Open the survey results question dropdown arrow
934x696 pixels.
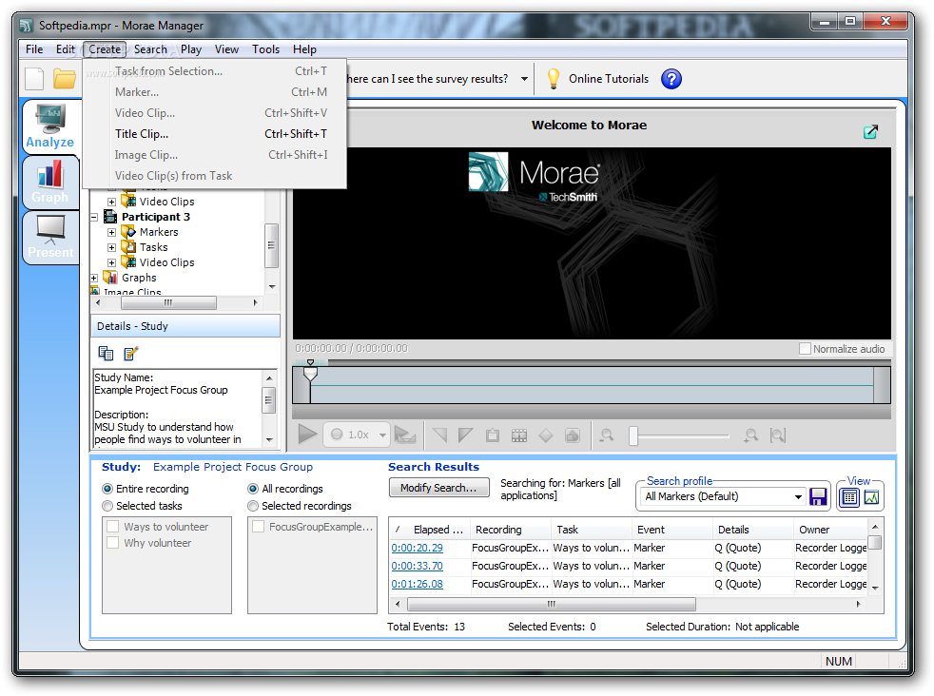pos(524,79)
